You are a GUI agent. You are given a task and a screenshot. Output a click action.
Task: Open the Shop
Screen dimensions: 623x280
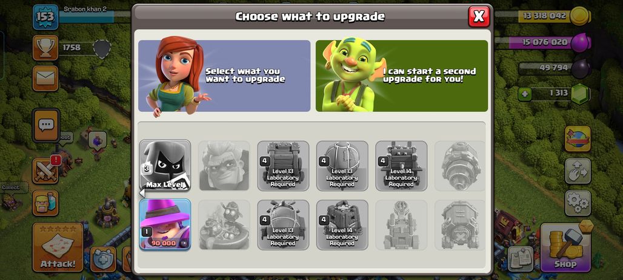[x=565, y=247]
